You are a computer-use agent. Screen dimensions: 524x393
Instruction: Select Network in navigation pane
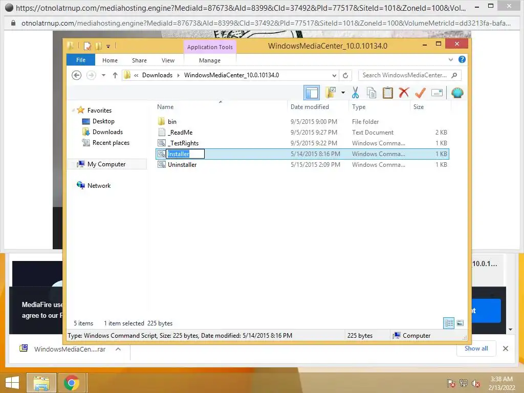click(99, 185)
